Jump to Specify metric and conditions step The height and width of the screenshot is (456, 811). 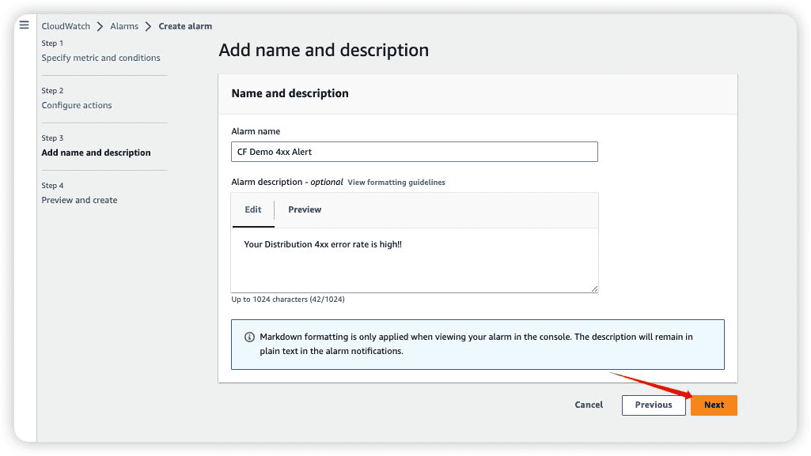pyautogui.click(x=100, y=58)
